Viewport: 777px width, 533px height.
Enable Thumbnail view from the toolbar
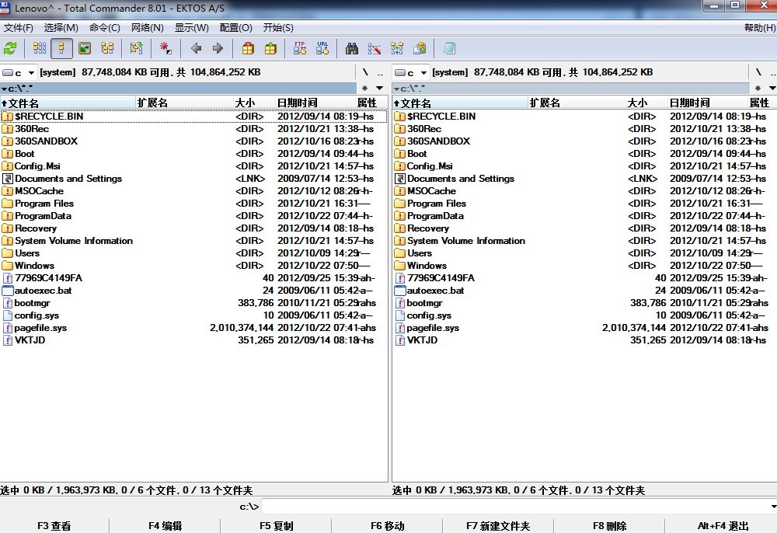(x=85, y=48)
